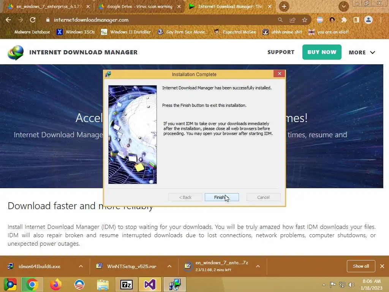389x292 pixels.
Task: Close the Installation Complete dialog with X
Action: pyautogui.click(x=279, y=74)
